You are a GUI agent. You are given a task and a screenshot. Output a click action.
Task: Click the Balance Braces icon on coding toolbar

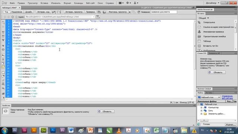click(3, 50)
